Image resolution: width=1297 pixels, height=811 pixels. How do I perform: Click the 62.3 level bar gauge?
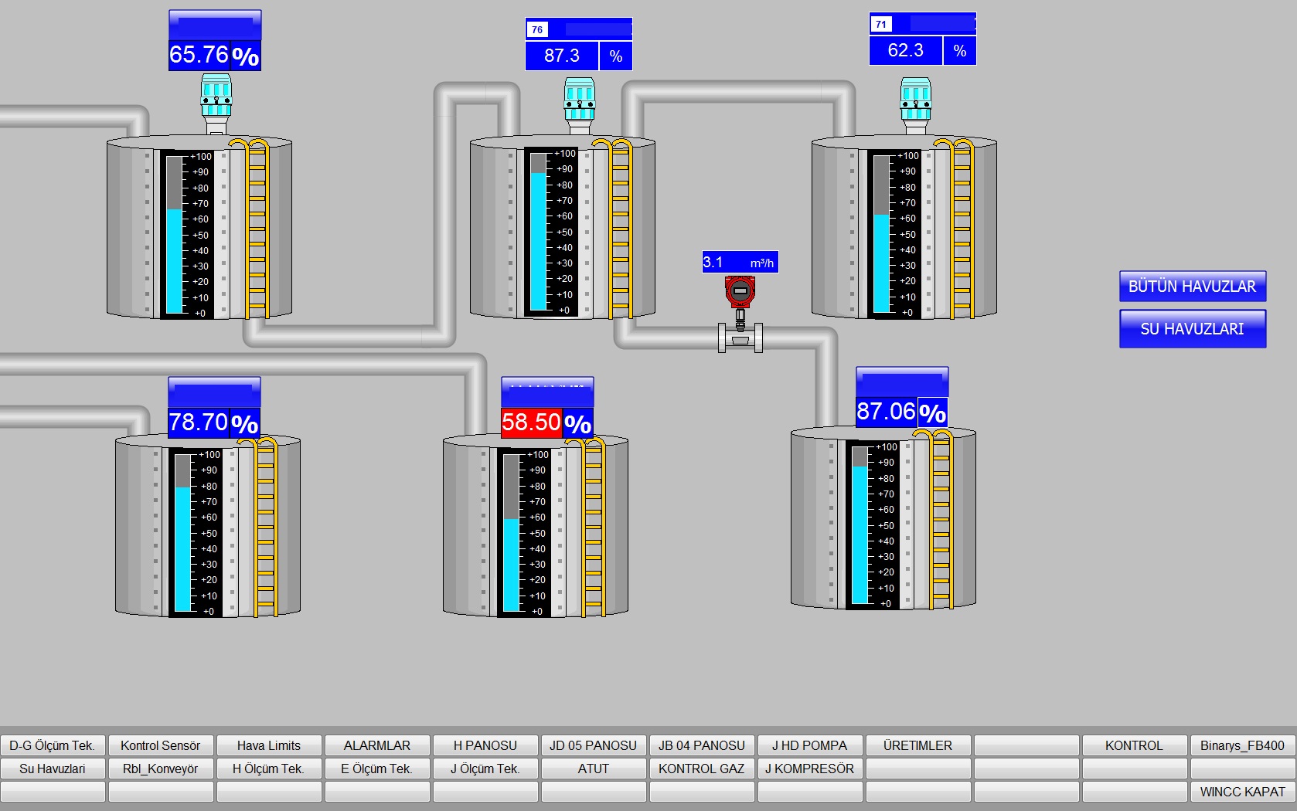point(881,233)
